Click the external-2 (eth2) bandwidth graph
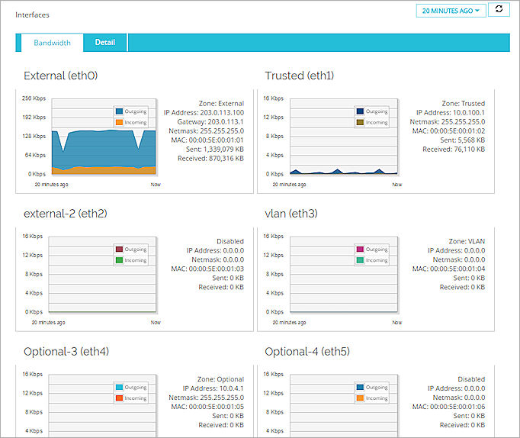Viewport: 520px width, 438px height. coord(102,275)
